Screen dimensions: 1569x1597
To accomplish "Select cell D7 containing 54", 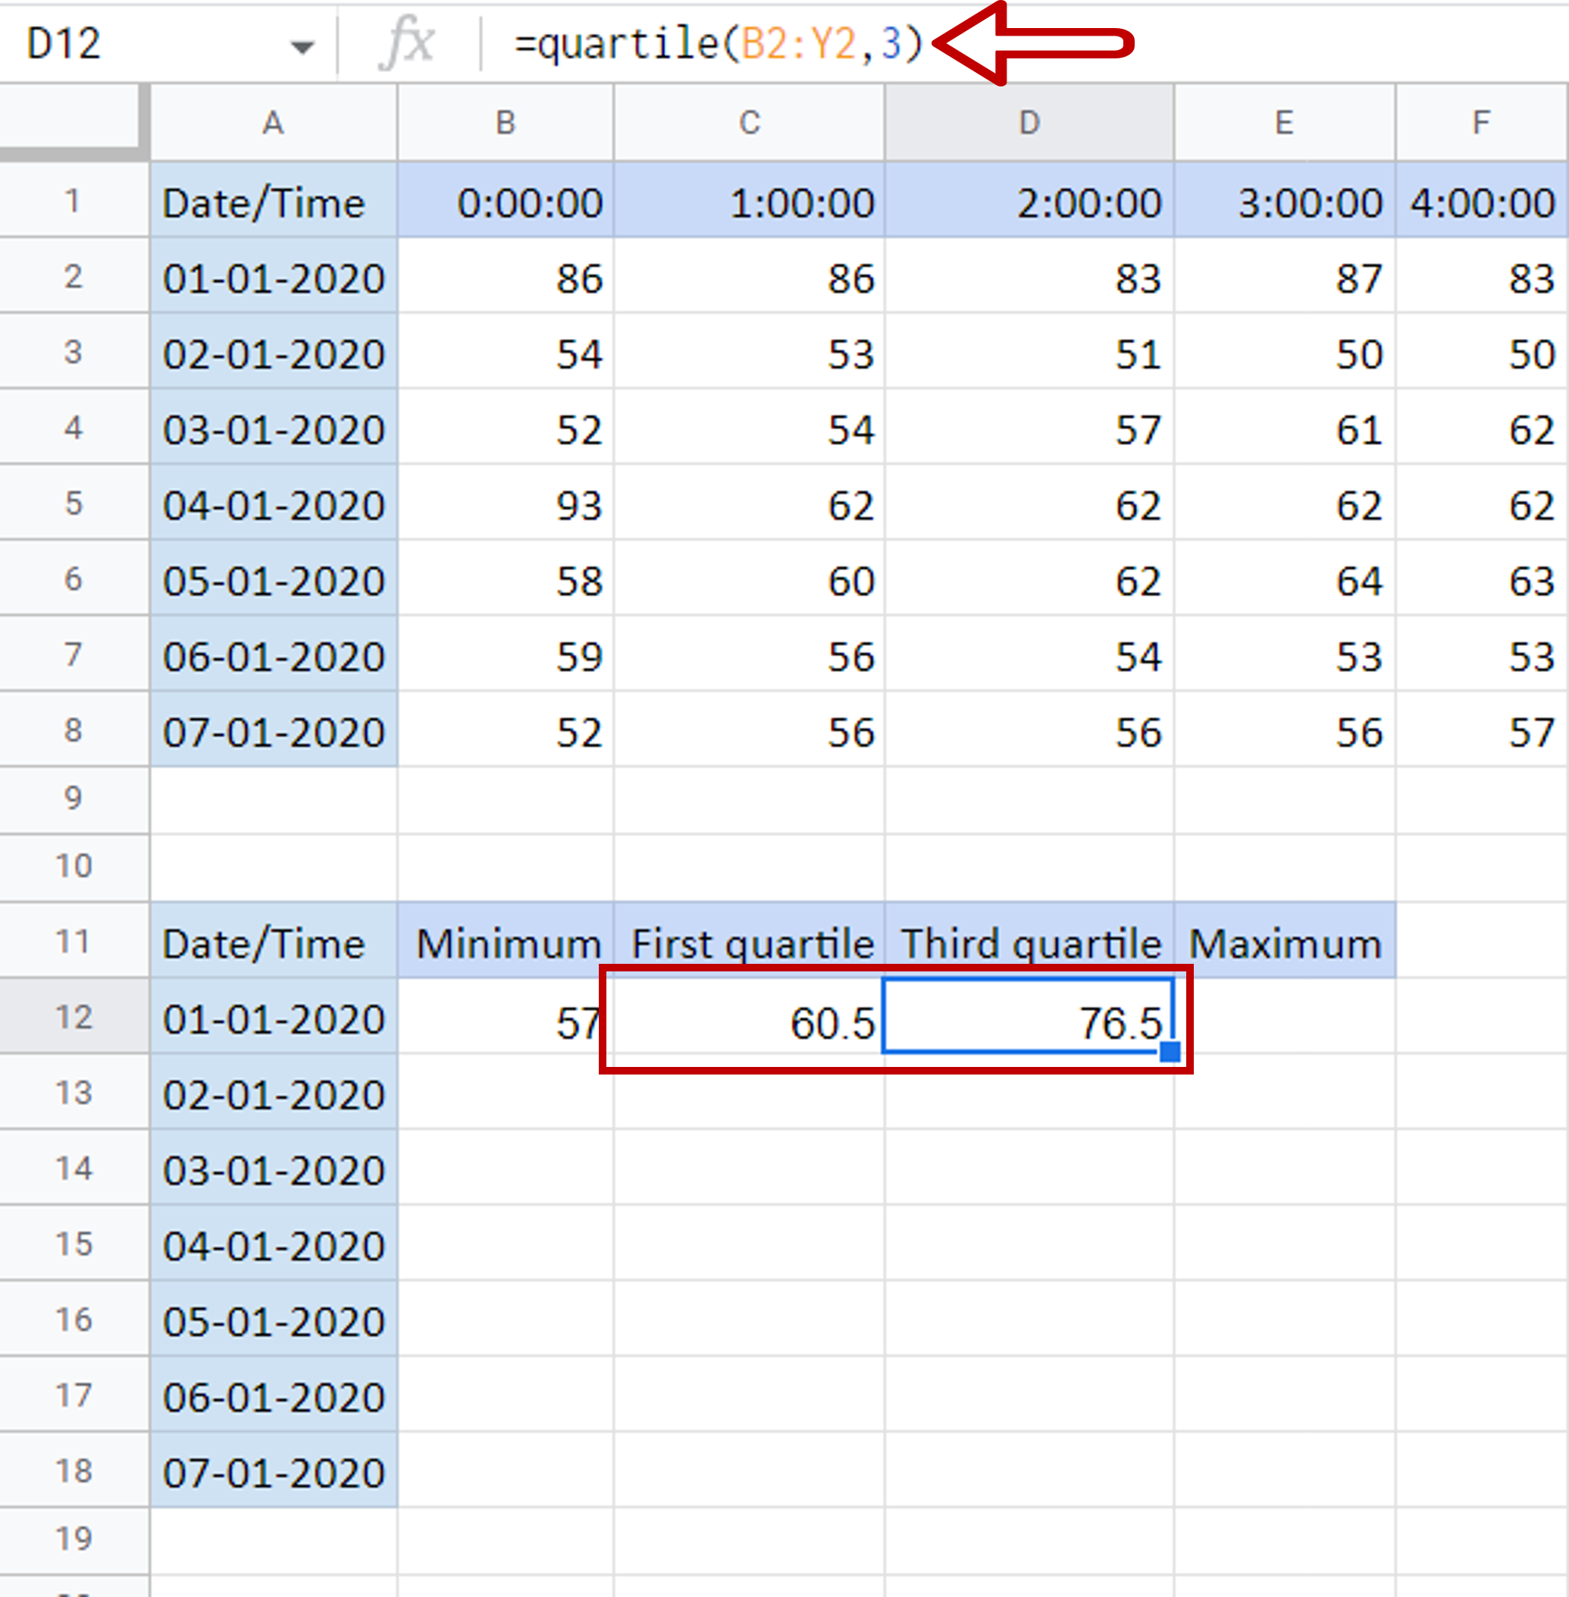I will point(1029,653).
